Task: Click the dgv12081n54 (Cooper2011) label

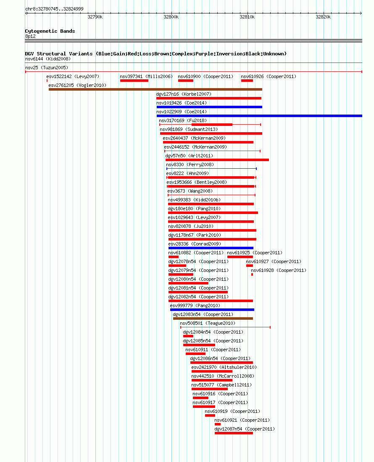Action: pyautogui.click(x=198, y=289)
